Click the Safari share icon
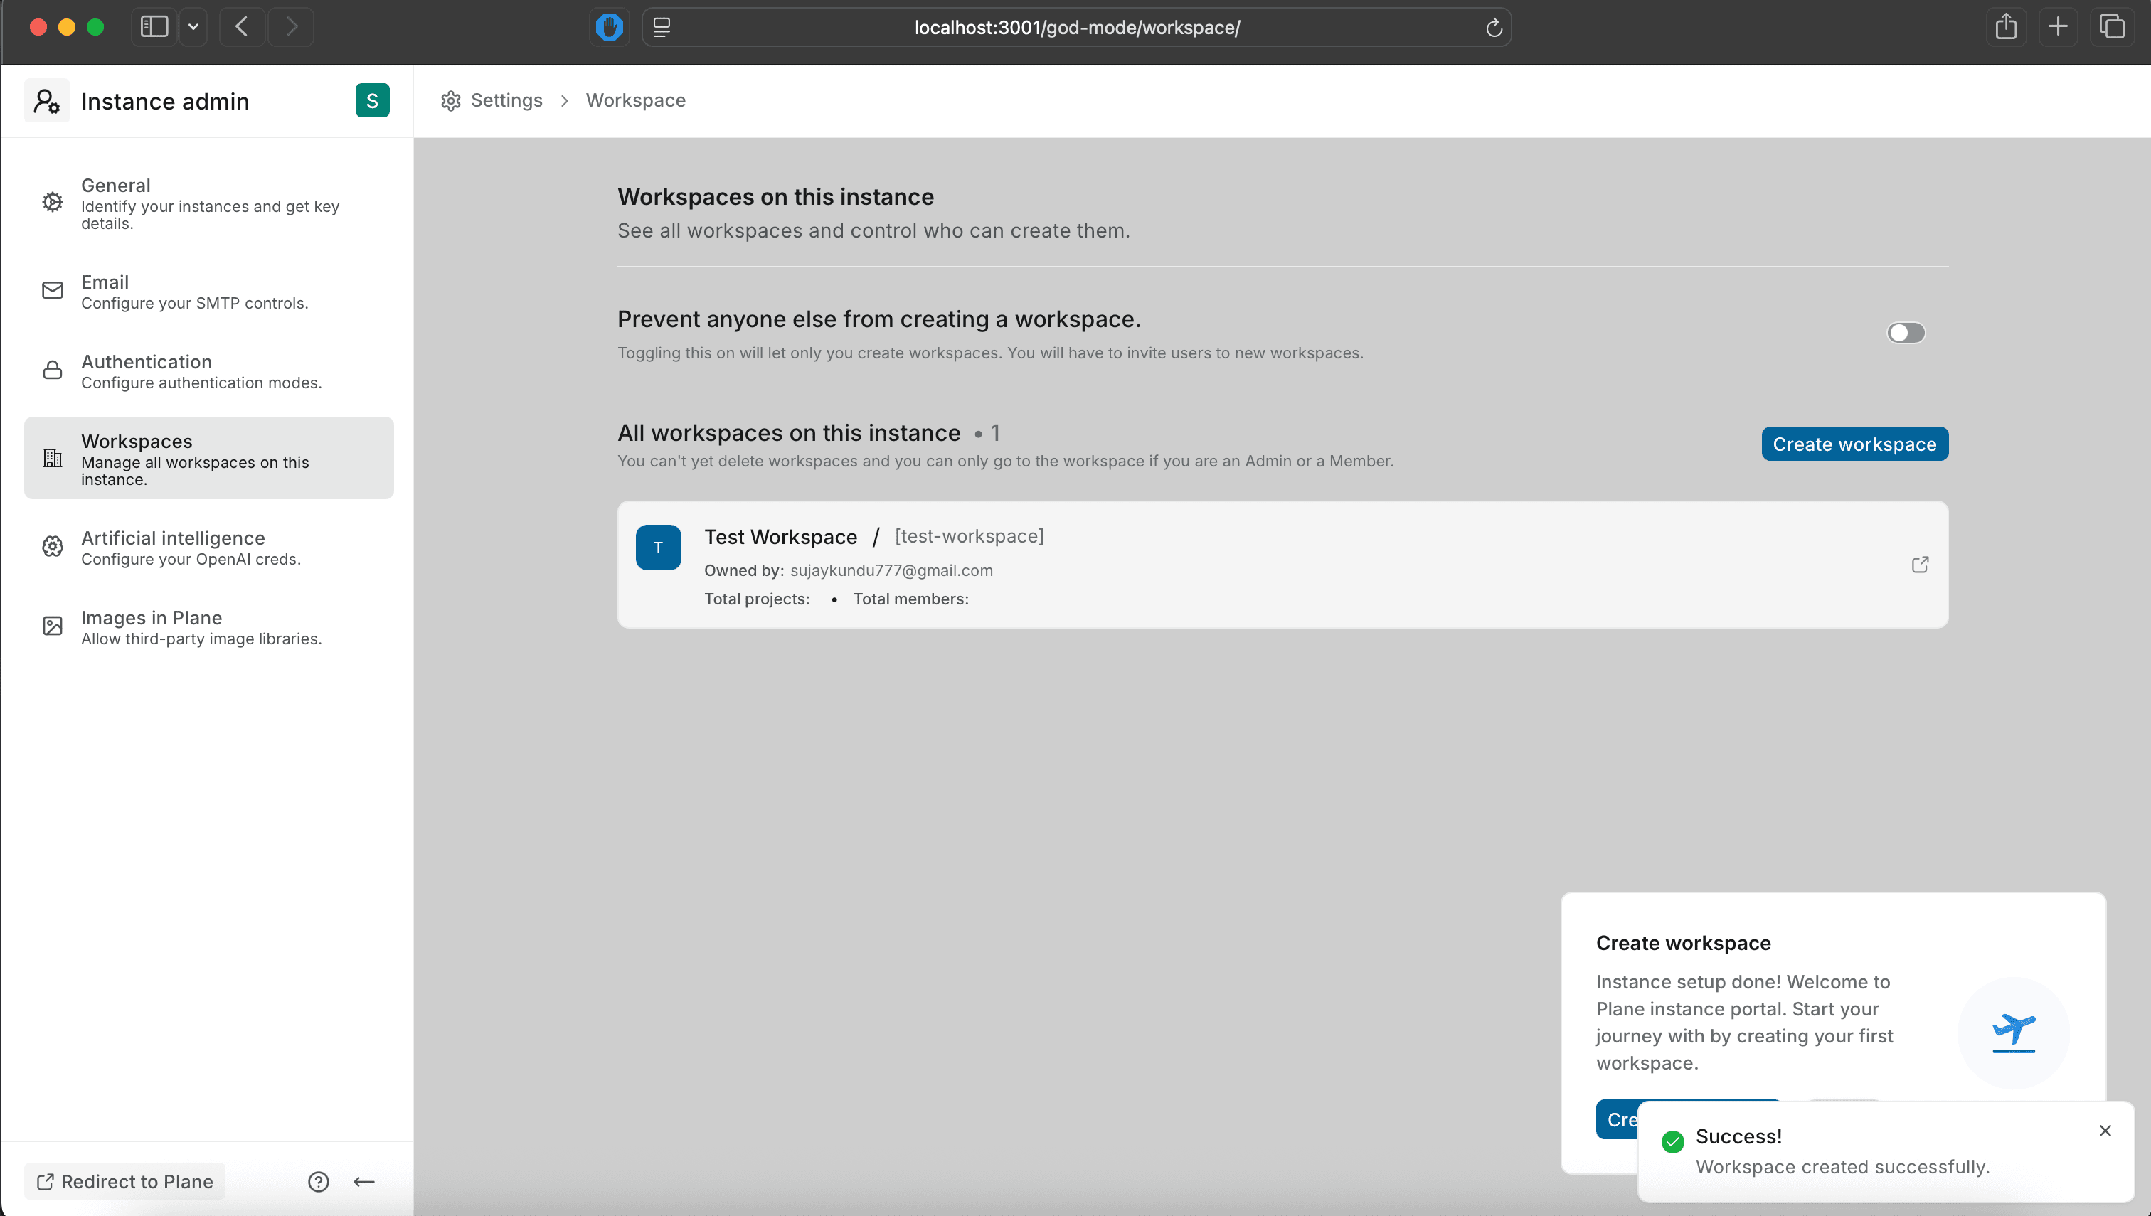The width and height of the screenshot is (2151, 1216). pyautogui.click(x=2006, y=27)
